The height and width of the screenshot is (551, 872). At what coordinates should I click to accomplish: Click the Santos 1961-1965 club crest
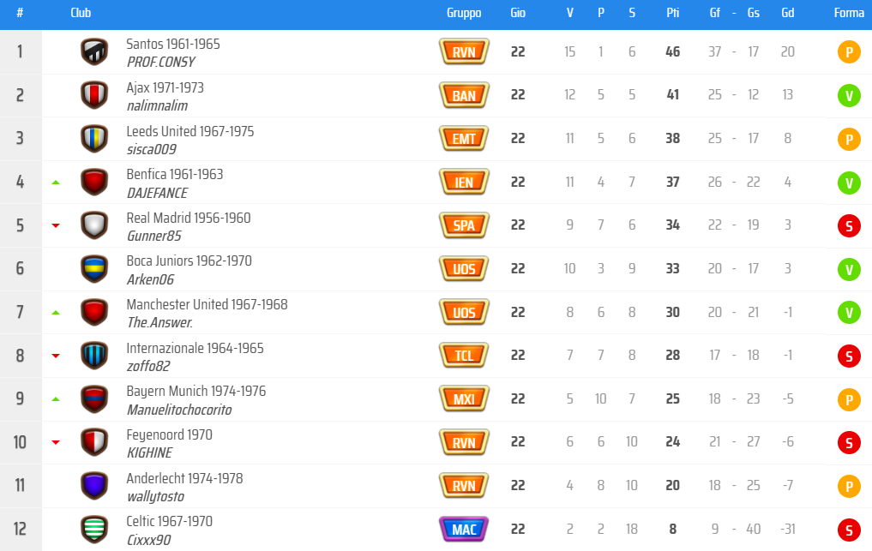94,51
